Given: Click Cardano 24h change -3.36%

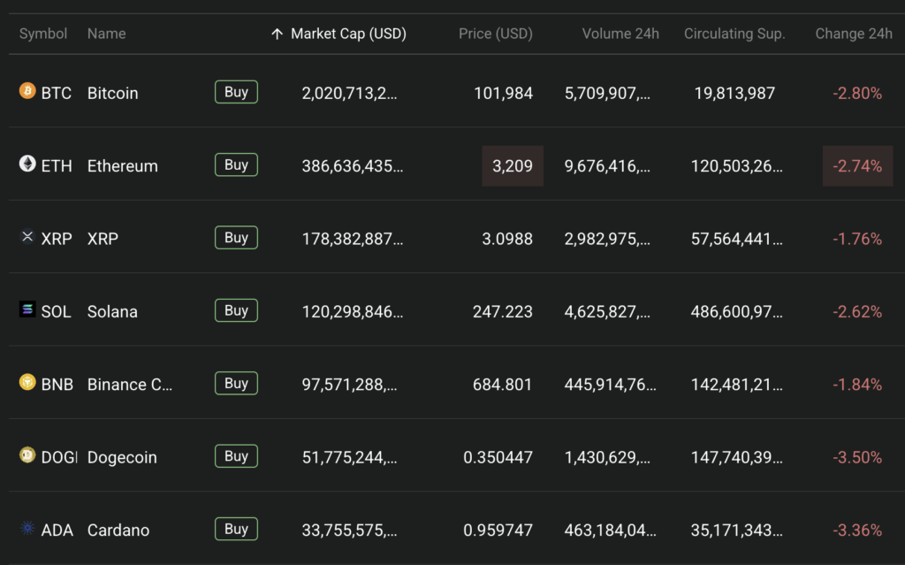Looking at the screenshot, I should (x=857, y=530).
